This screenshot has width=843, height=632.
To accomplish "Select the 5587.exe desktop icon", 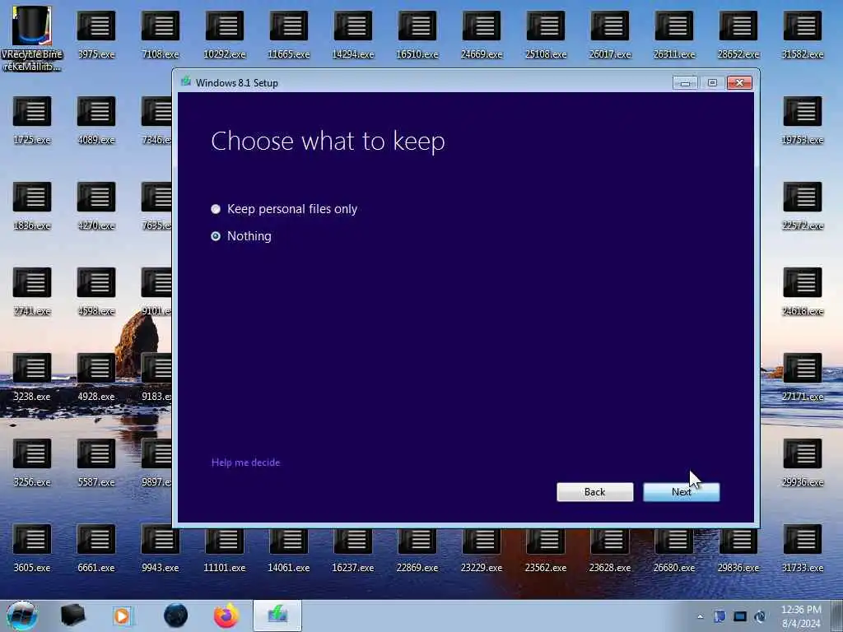I will pyautogui.click(x=96, y=462).
